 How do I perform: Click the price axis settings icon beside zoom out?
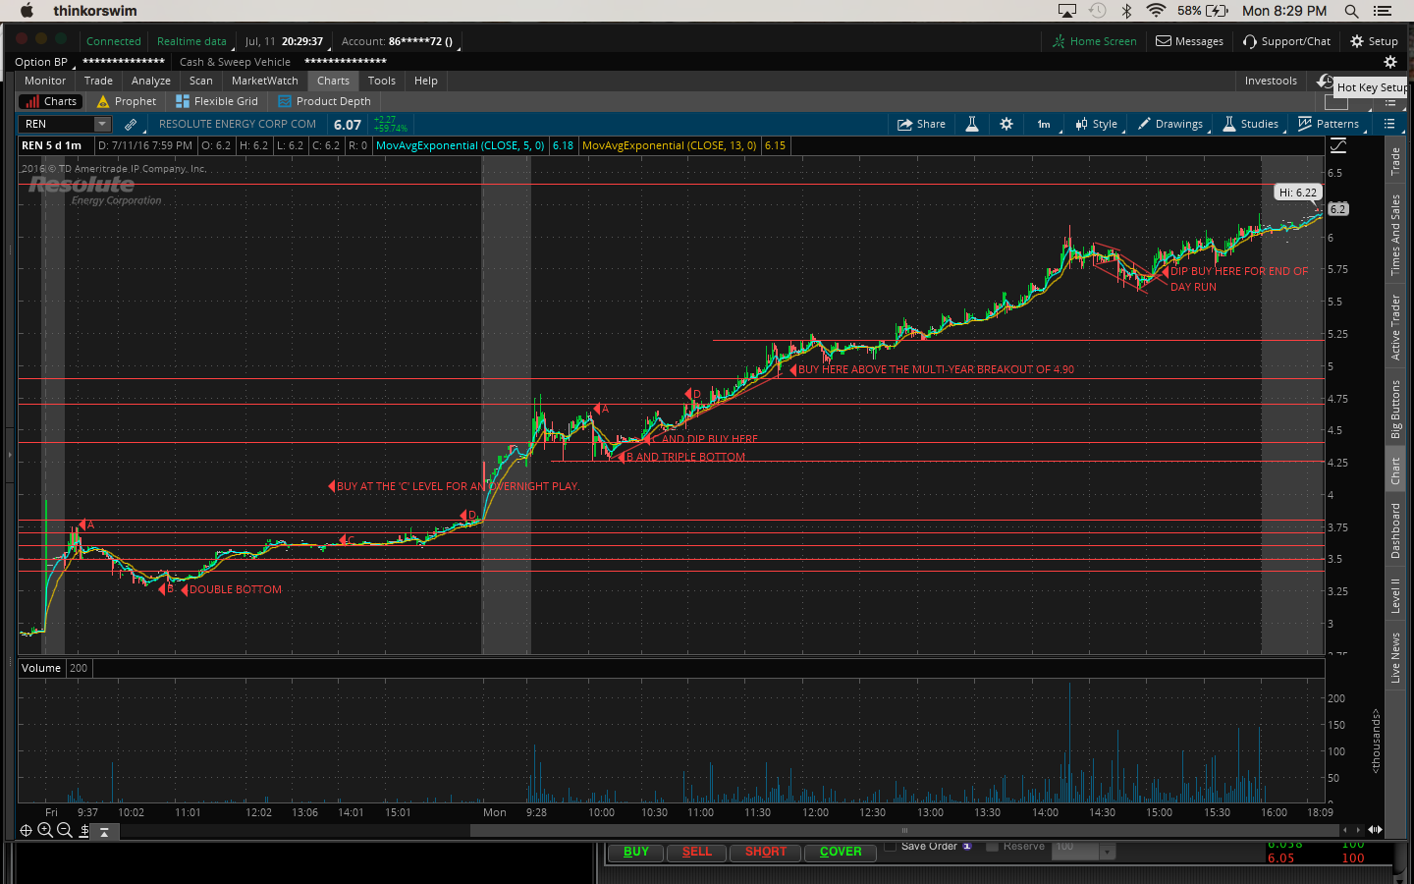84,831
